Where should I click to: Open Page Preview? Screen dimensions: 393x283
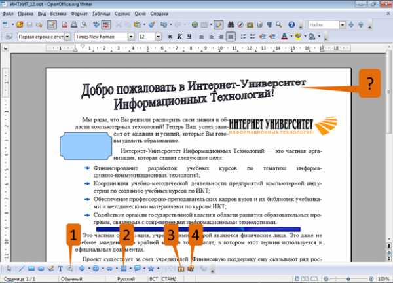(x=84, y=24)
